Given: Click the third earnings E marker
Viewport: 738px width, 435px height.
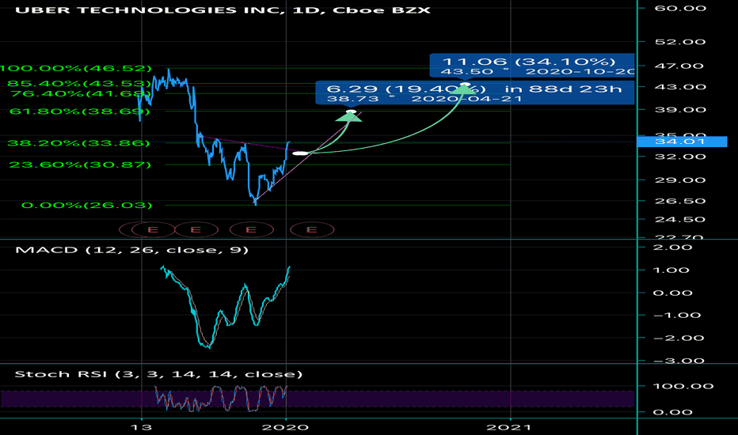Looking at the screenshot, I should pyautogui.click(x=251, y=229).
